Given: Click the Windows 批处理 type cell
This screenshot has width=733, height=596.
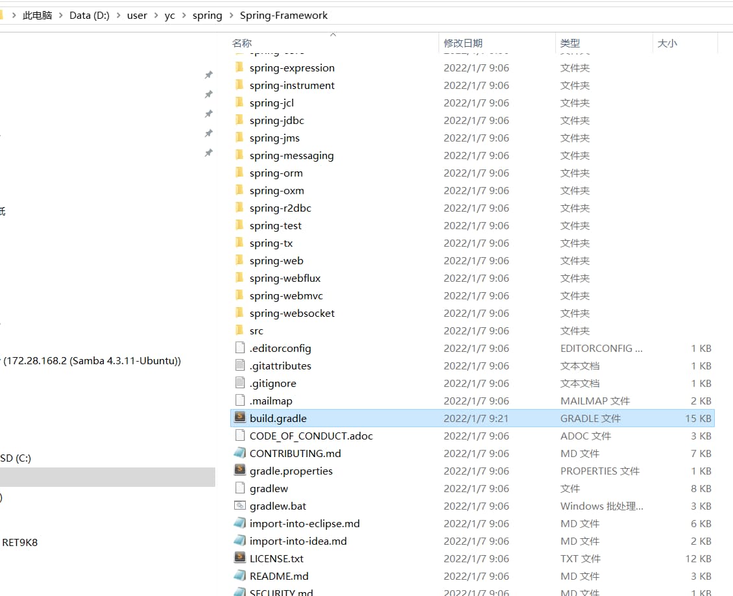Looking at the screenshot, I should [601, 506].
